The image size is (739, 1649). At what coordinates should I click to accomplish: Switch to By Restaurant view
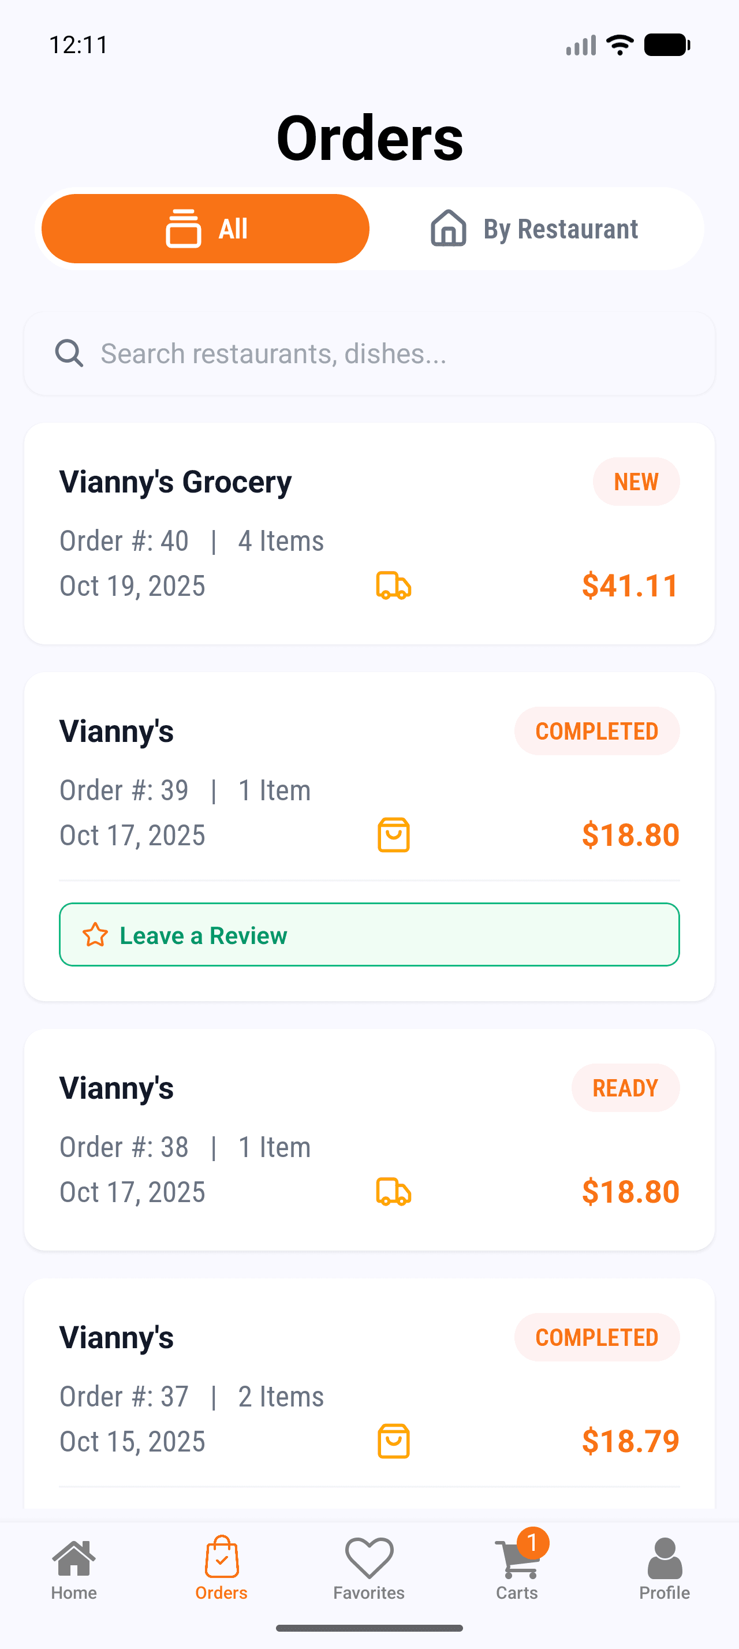535,229
